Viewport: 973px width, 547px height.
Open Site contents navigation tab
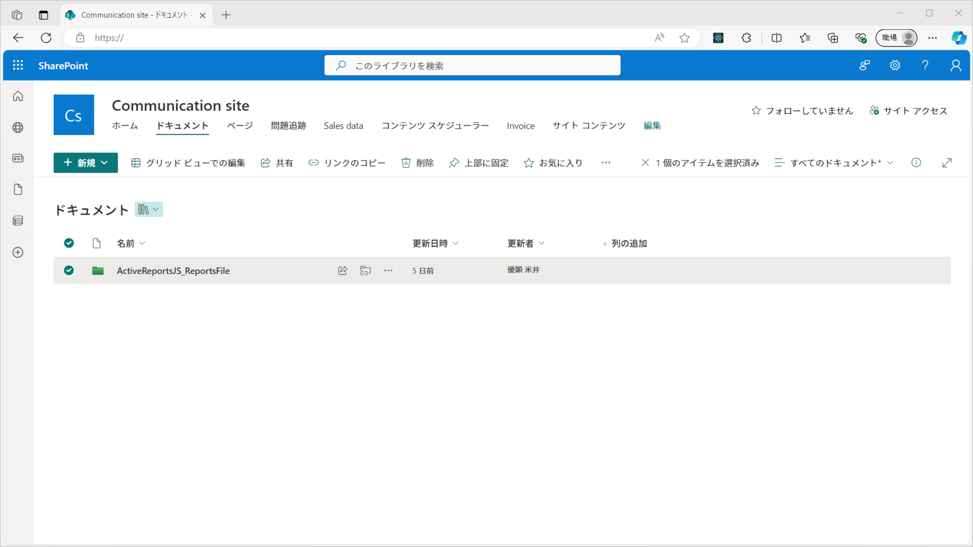pyautogui.click(x=589, y=125)
